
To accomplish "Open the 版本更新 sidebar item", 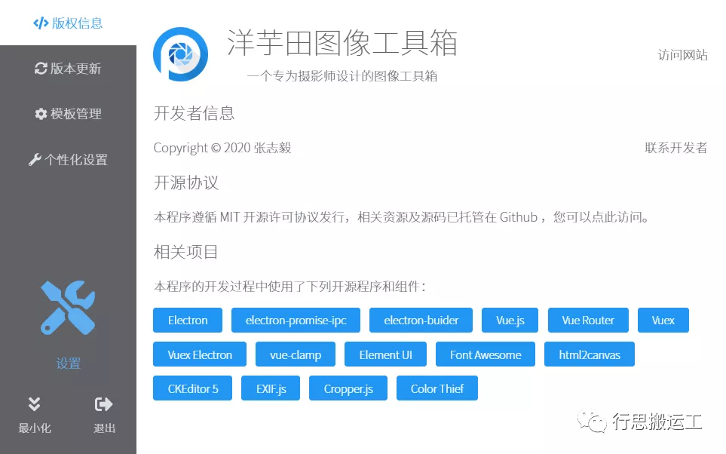I will click(68, 69).
